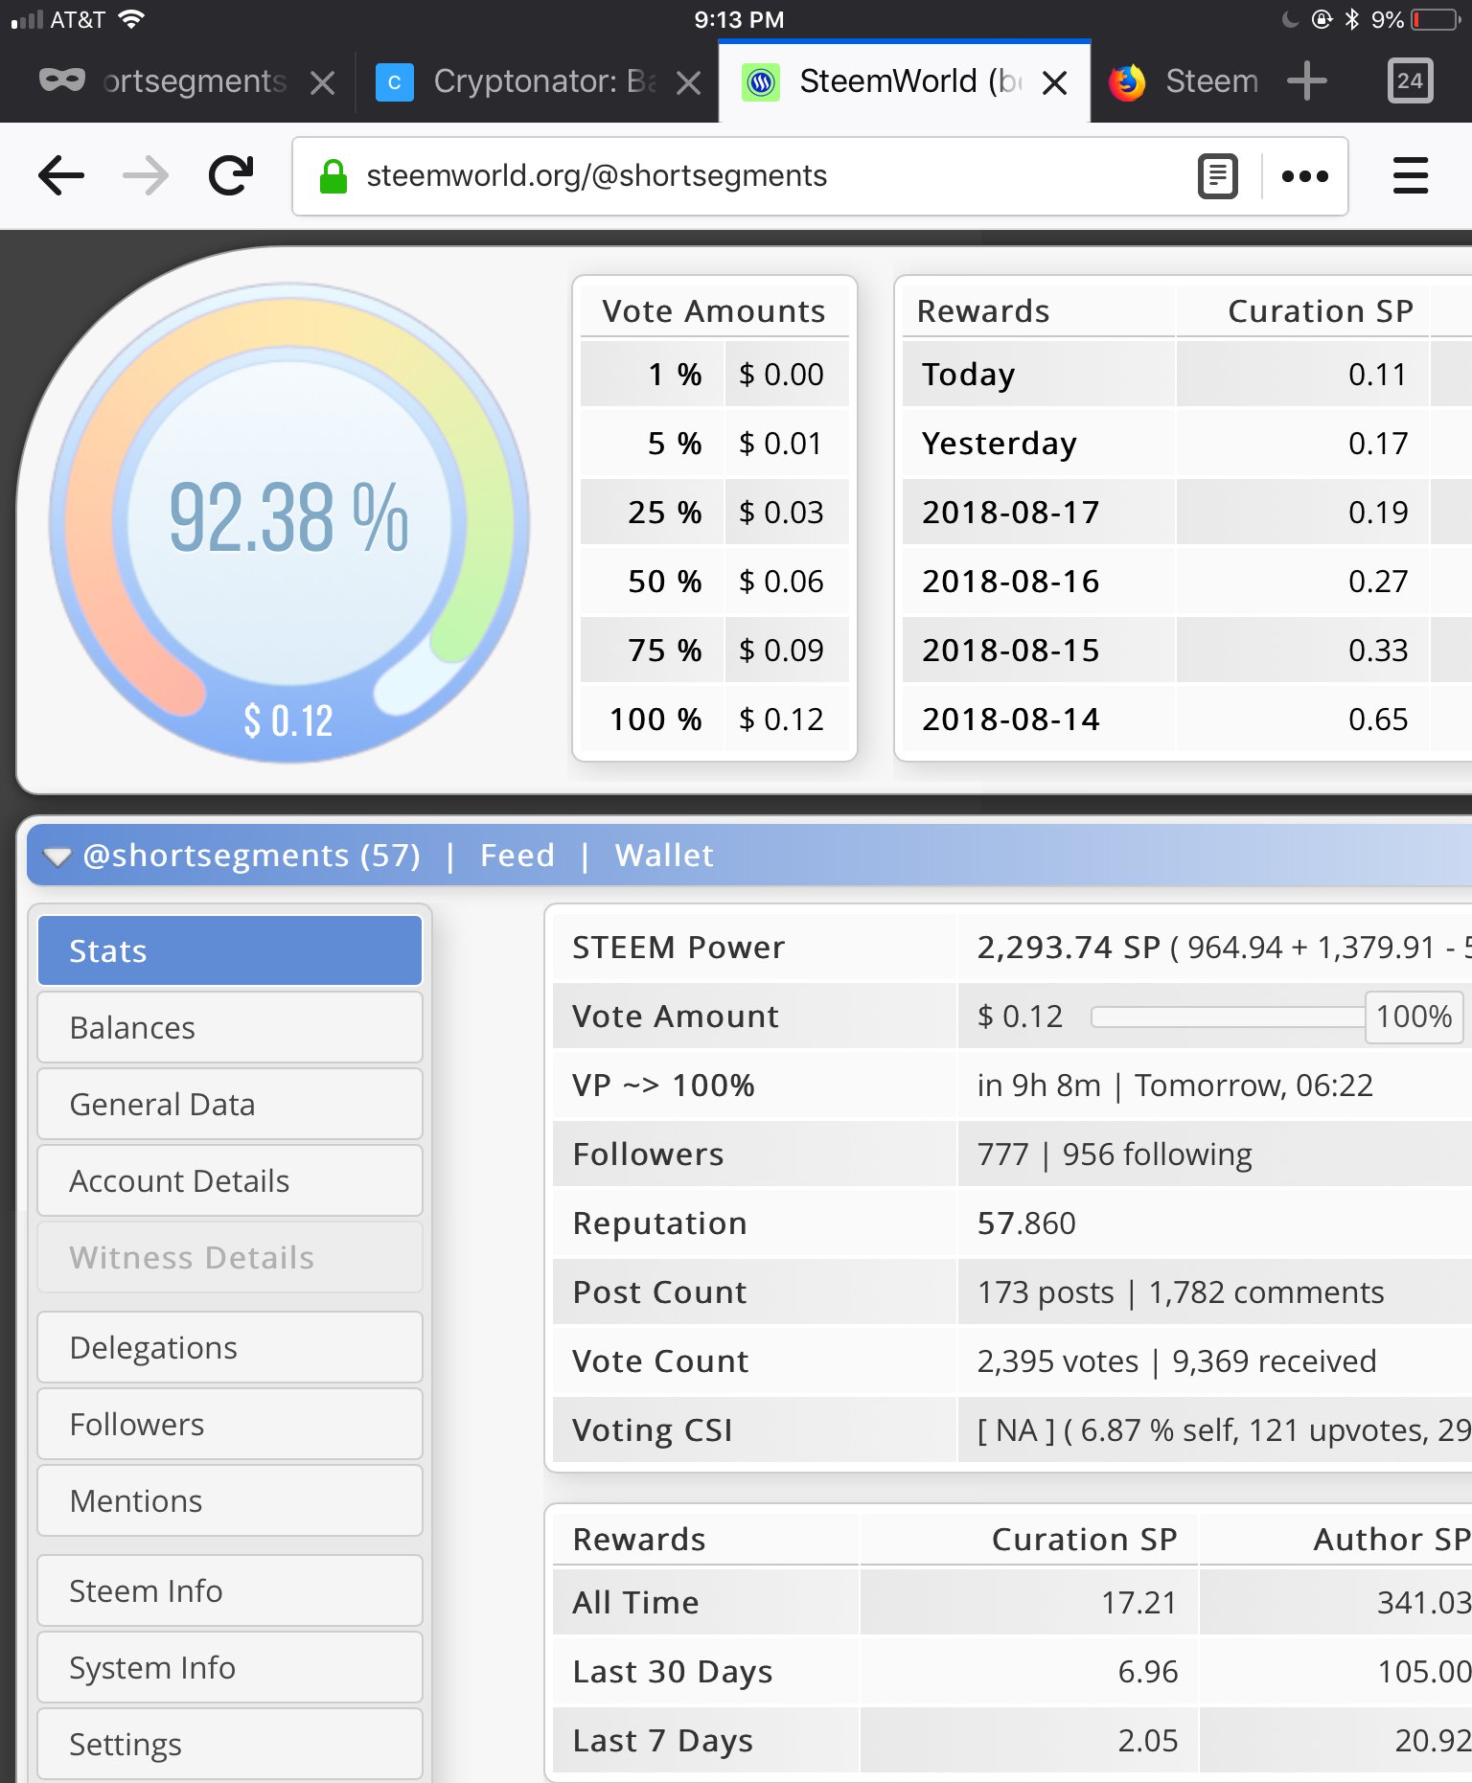The width and height of the screenshot is (1472, 1783).
Task: Select the Stats sidebar tab
Action: click(x=230, y=950)
